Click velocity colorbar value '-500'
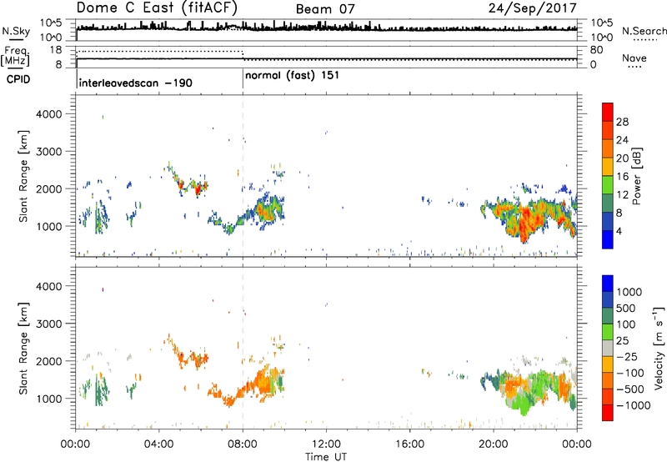This screenshot has width=667, height=462. 629,389
